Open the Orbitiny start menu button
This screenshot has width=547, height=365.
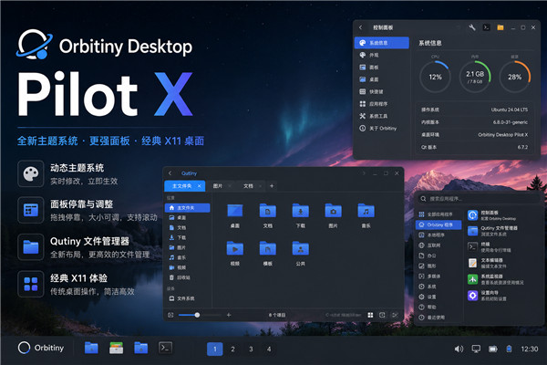coord(41,348)
